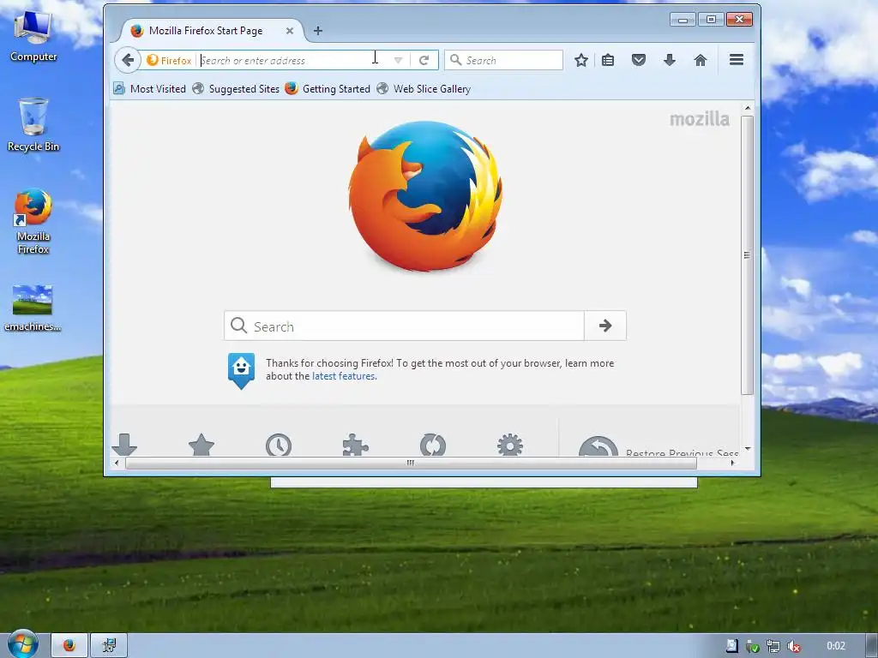Go back with the Firefox back arrow

[x=128, y=60]
